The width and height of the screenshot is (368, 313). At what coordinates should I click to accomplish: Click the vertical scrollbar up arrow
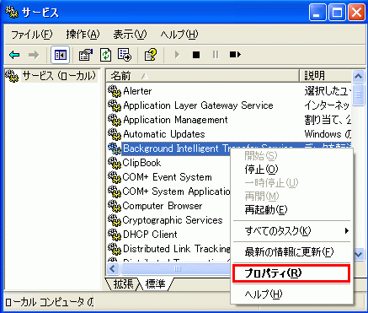click(x=359, y=76)
